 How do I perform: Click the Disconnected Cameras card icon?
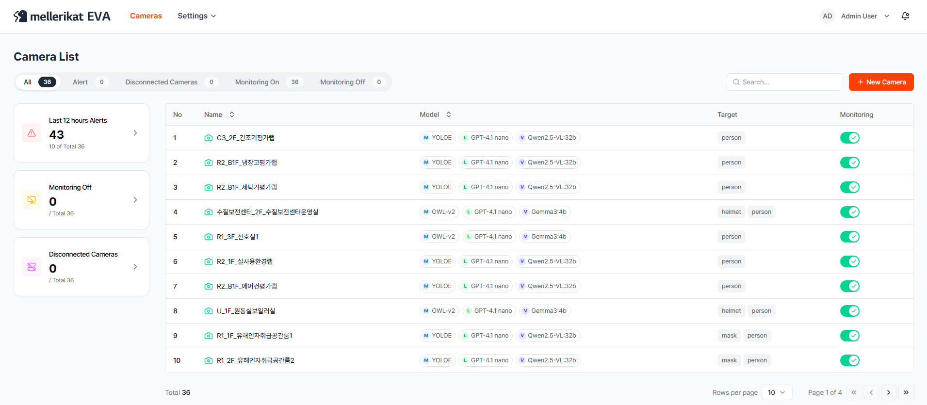click(32, 267)
